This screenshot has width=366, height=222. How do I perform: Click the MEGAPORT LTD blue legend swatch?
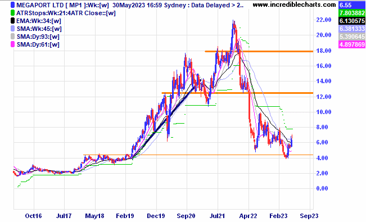tap(12, 5)
